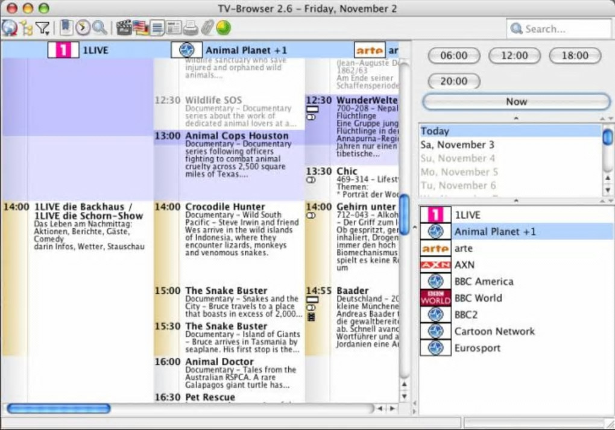
Task: Select Animal Planet +1 in channel list
Action: coord(517,231)
